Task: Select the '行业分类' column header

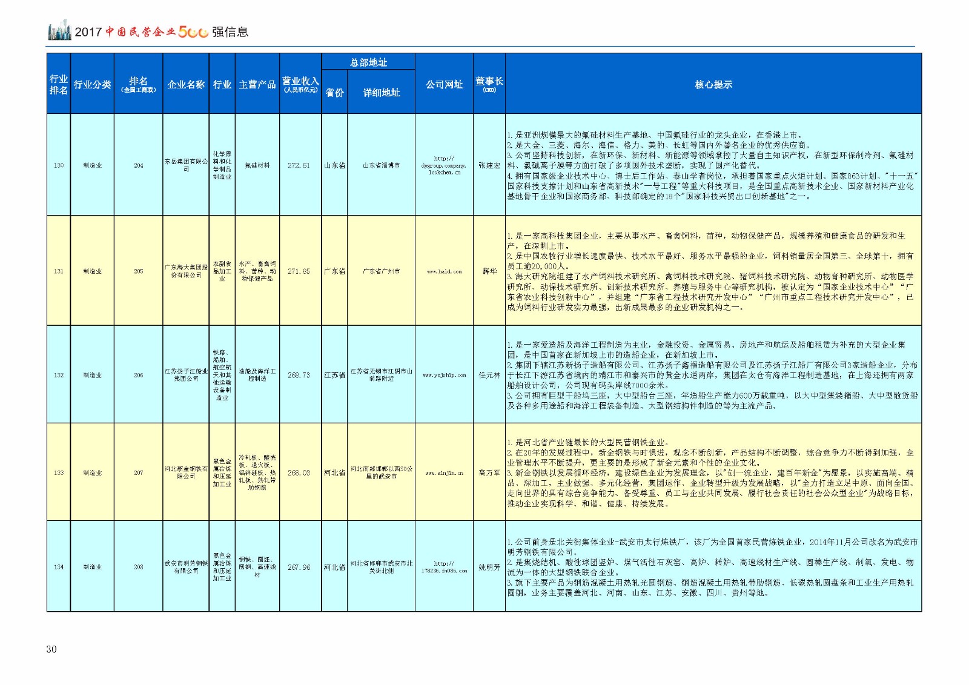Action: [x=93, y=84]
